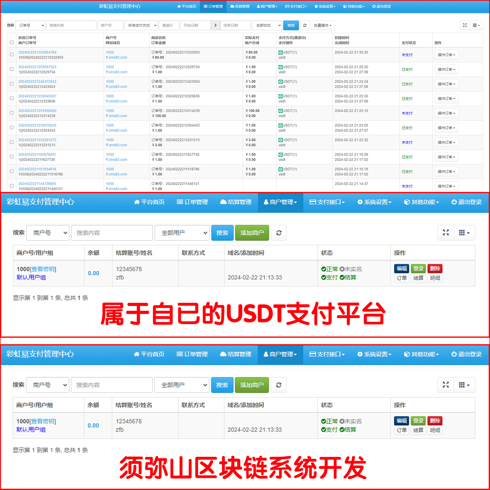The image size is (490, 490).
Task: Open 商户号 dropdown in the bottom merchant panel
Action: [48, 385]
